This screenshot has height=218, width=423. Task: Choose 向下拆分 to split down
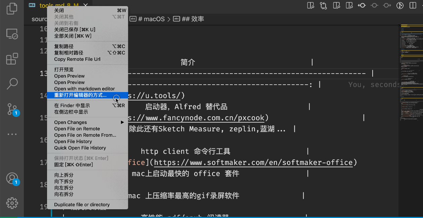(x=87, y=181)
